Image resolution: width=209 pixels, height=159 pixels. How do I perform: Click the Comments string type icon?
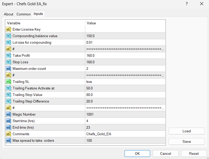pos(8,134)
